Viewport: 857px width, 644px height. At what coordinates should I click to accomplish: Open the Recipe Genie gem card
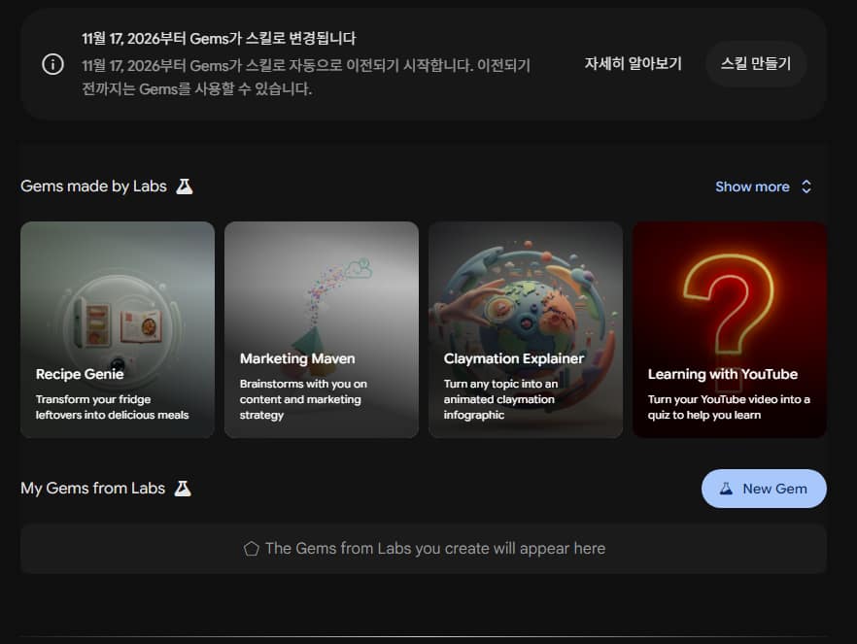(118, 329)
